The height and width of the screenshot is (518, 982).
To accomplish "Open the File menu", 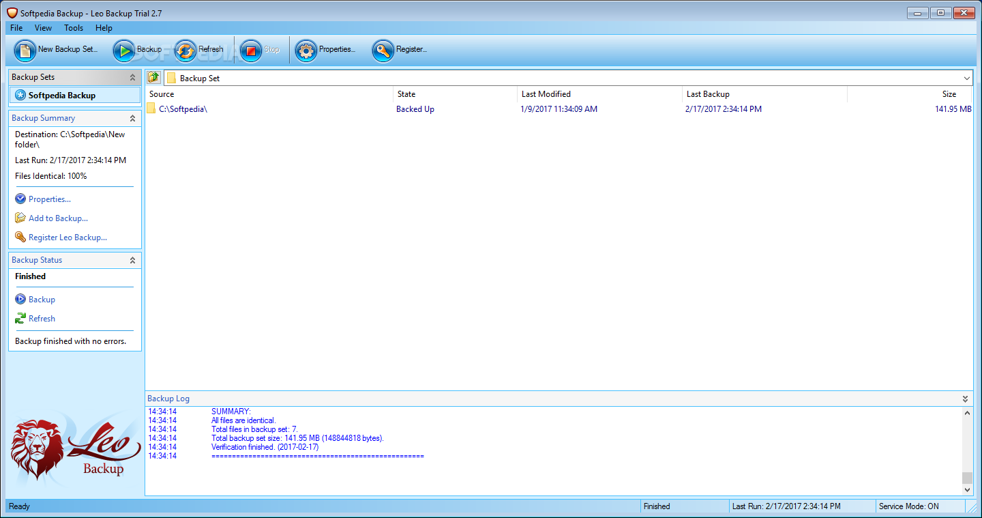I will pyautogui.click(x=16, y=28).
